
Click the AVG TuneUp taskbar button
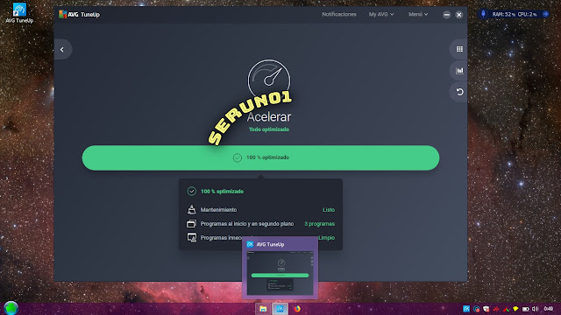280,309
